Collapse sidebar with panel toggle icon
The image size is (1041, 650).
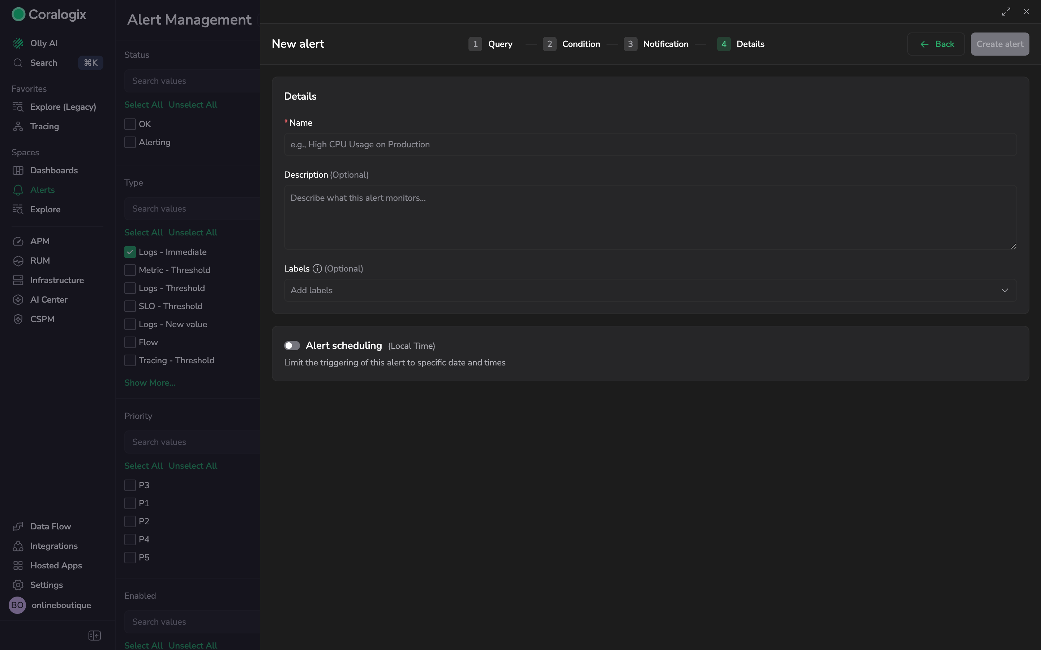tap(95, 636)
